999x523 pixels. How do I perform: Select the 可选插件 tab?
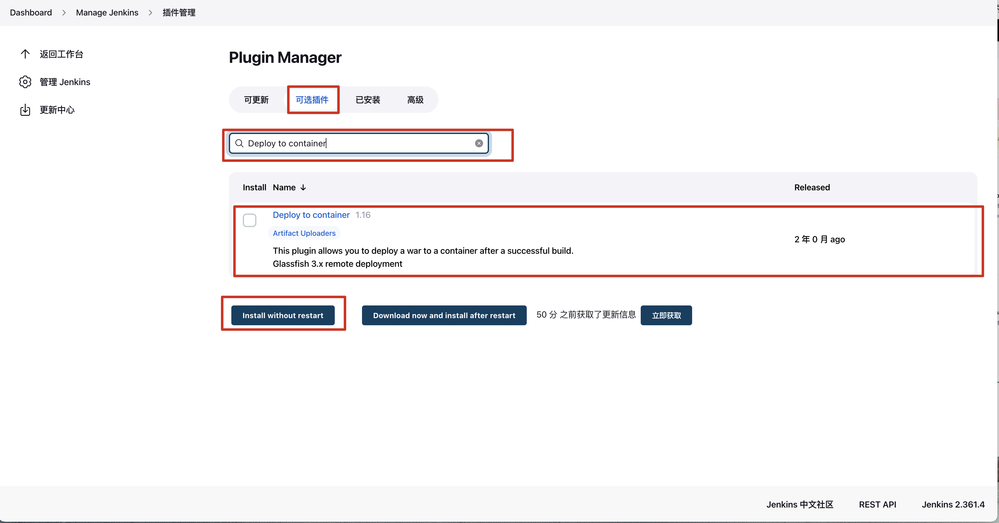click(312, 100)
